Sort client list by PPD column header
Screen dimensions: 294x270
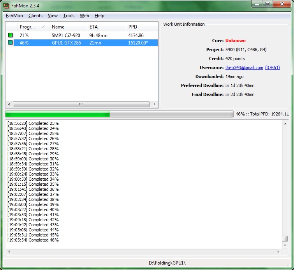point(142,27)
